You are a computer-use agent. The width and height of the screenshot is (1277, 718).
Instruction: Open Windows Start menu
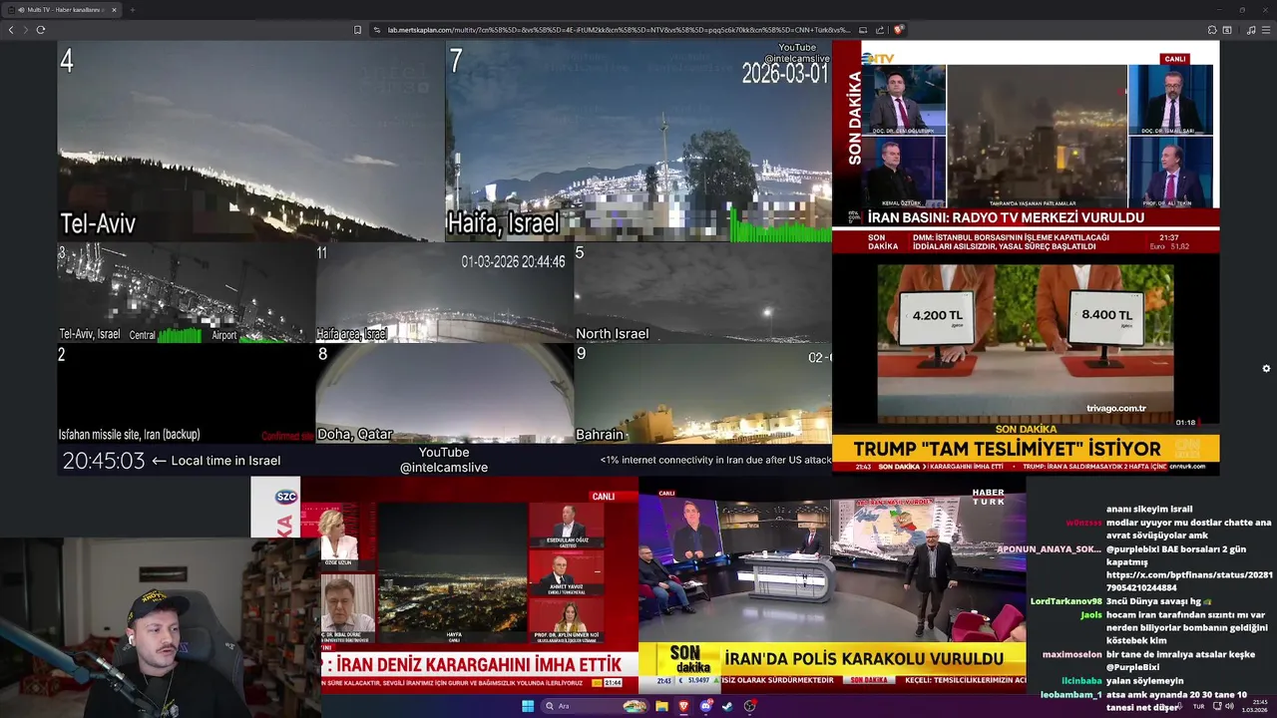tap(528, 706)
